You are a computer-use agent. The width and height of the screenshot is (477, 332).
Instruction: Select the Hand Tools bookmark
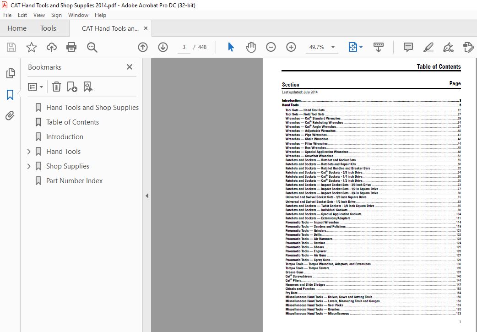pos(63,151)
